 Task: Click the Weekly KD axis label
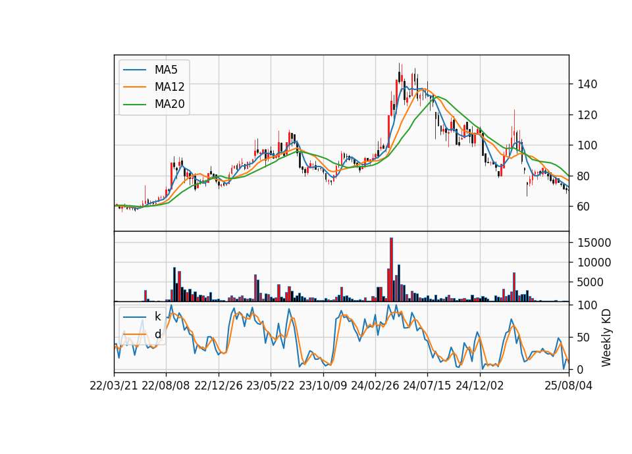[x=606, y=338]
